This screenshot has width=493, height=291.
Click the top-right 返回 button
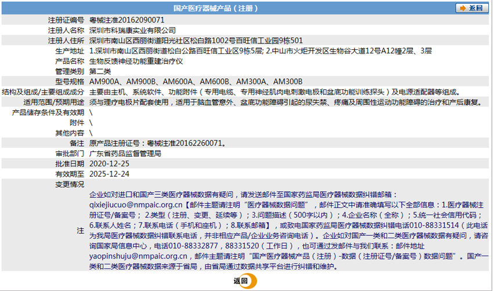(x=470, y=8)
